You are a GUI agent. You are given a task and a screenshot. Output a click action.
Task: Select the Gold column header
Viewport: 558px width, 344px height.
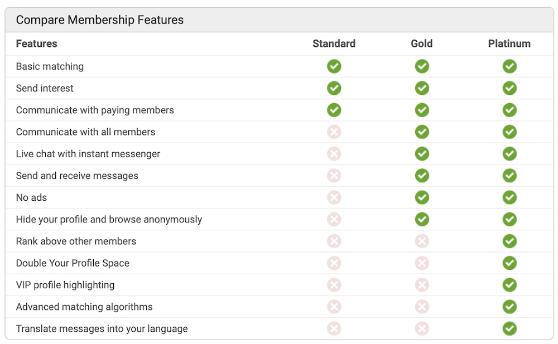coord(422,43)
